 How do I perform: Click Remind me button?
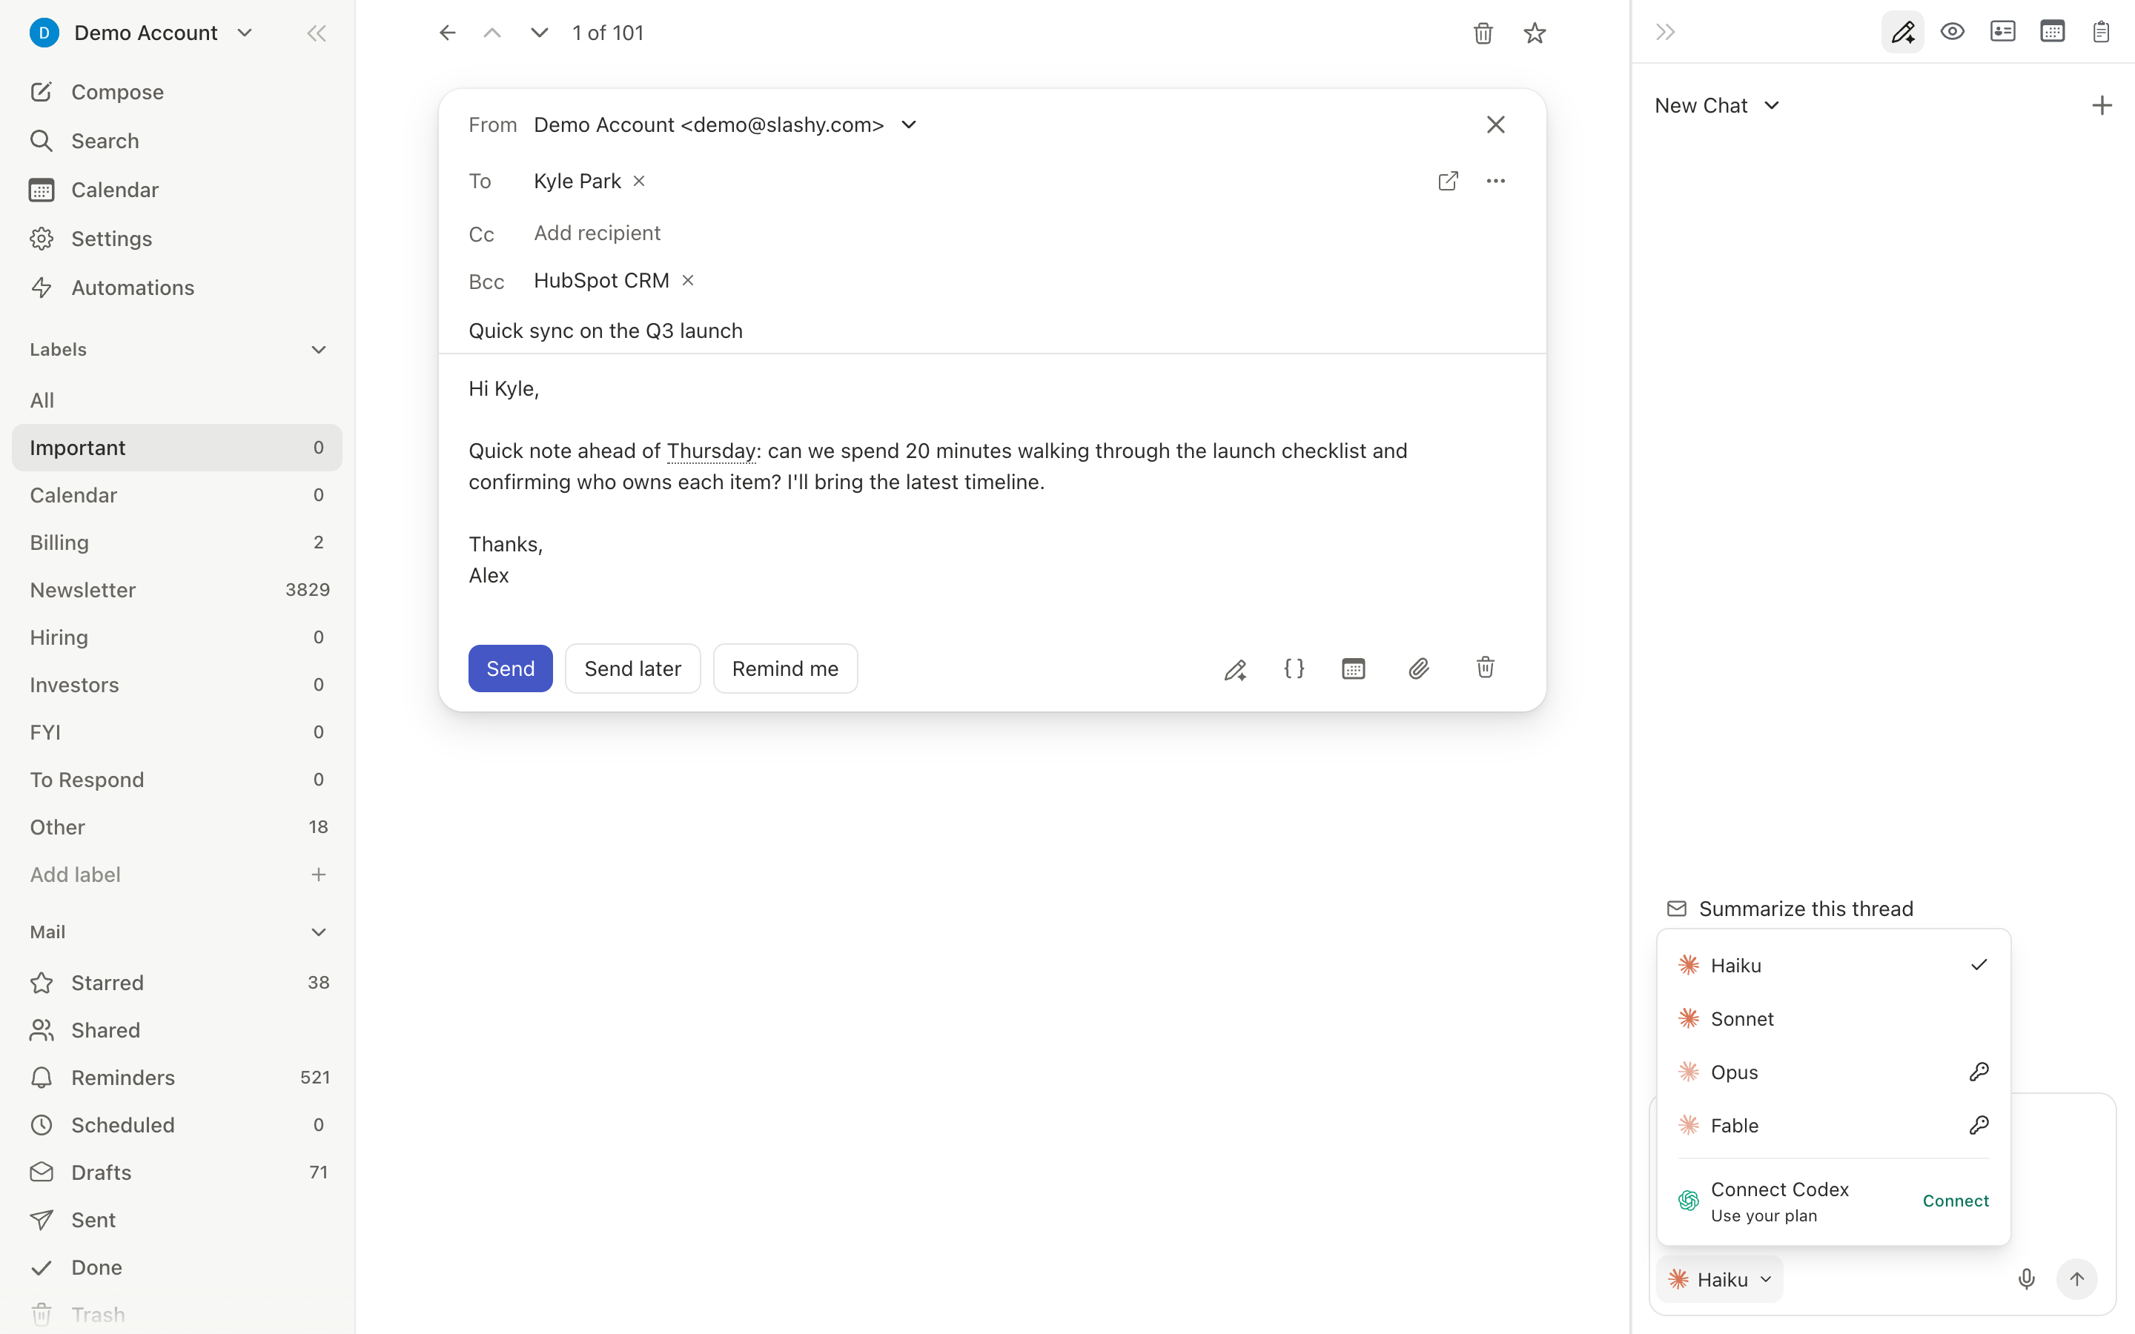(x=785, y=668)
